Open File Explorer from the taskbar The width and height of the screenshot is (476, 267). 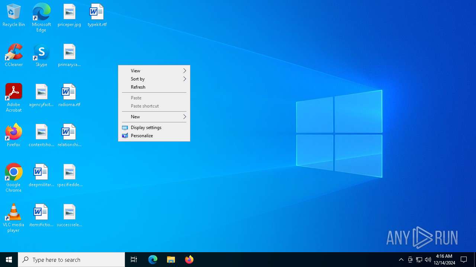pyautogui.click(x=171, y=260)
